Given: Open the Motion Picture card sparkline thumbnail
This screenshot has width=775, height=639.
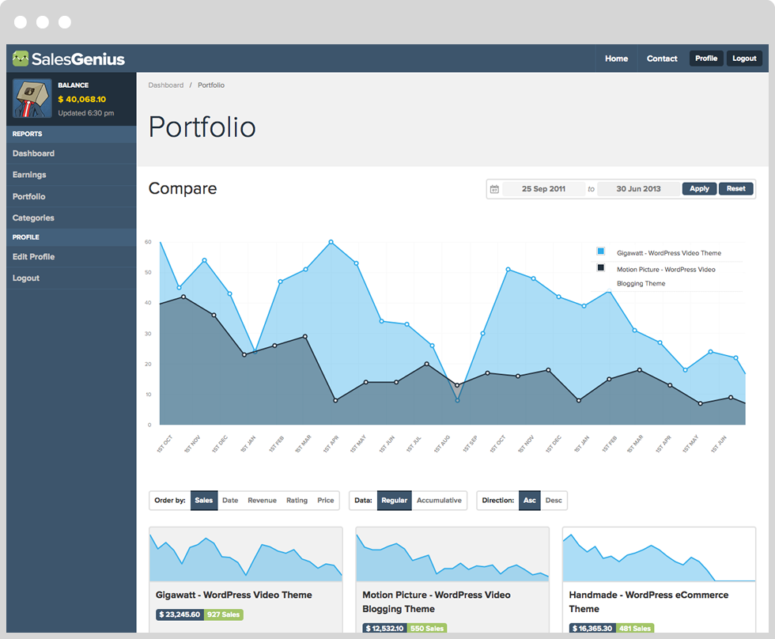Looking at the screenshot, I should coord(452,554).
